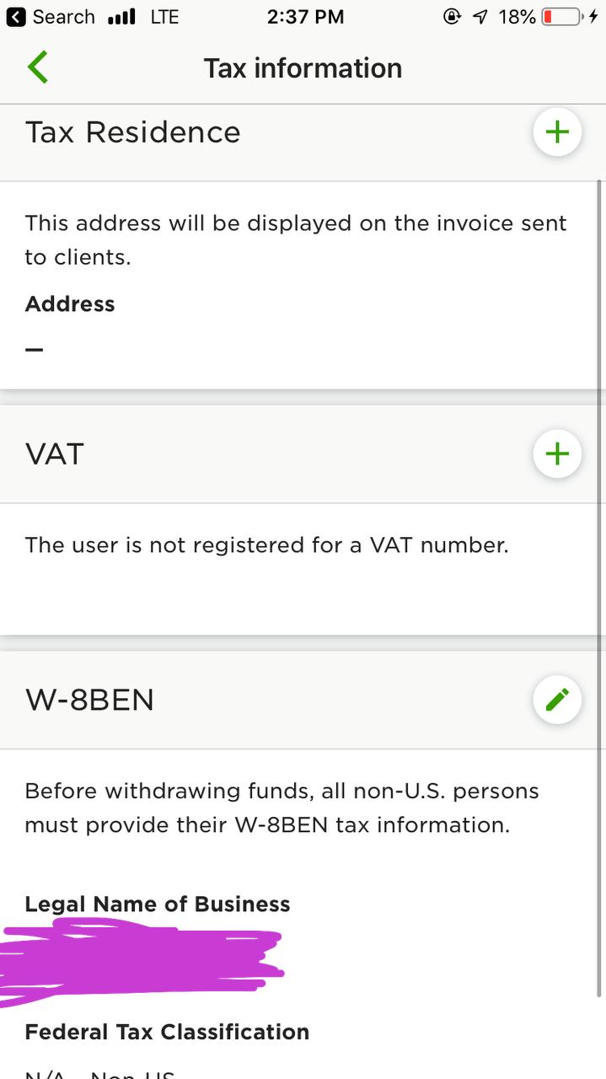Tap the rotation lock status icon

pos(453,17)
